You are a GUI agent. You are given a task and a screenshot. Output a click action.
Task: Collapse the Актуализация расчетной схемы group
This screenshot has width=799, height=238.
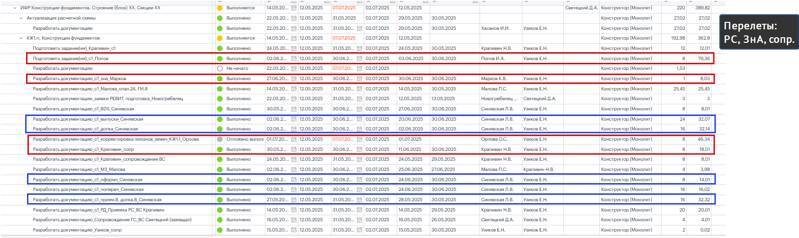pos(21,18)
